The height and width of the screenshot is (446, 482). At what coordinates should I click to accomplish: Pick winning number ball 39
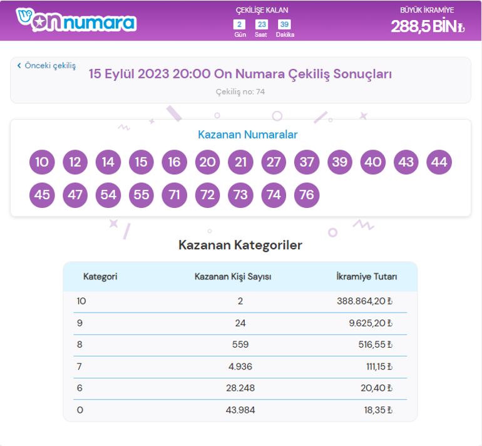tap(340, 162)
